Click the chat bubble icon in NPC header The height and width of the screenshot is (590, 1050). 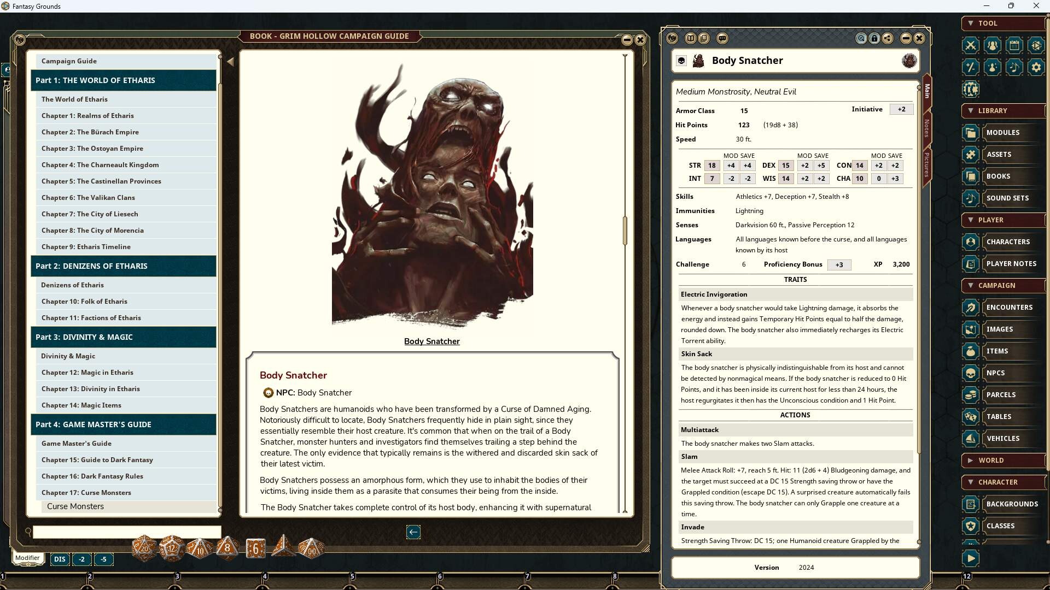click(x=722, y=38)
